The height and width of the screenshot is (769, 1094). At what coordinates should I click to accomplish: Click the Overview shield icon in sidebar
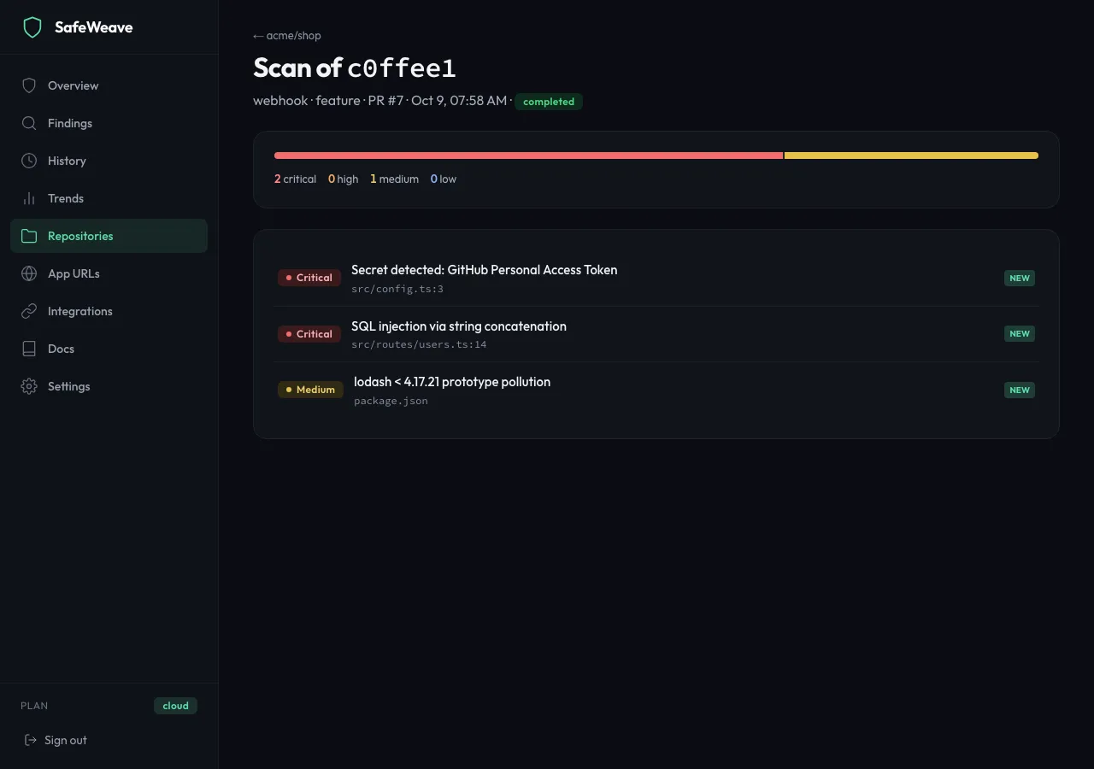pos(29,85)
